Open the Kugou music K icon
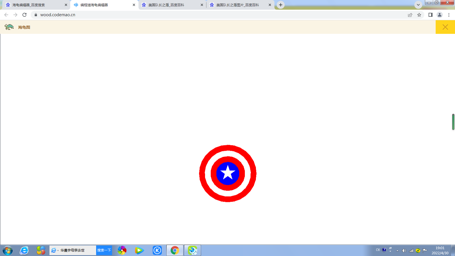This screenshot has height=256, width=455. 157,250
